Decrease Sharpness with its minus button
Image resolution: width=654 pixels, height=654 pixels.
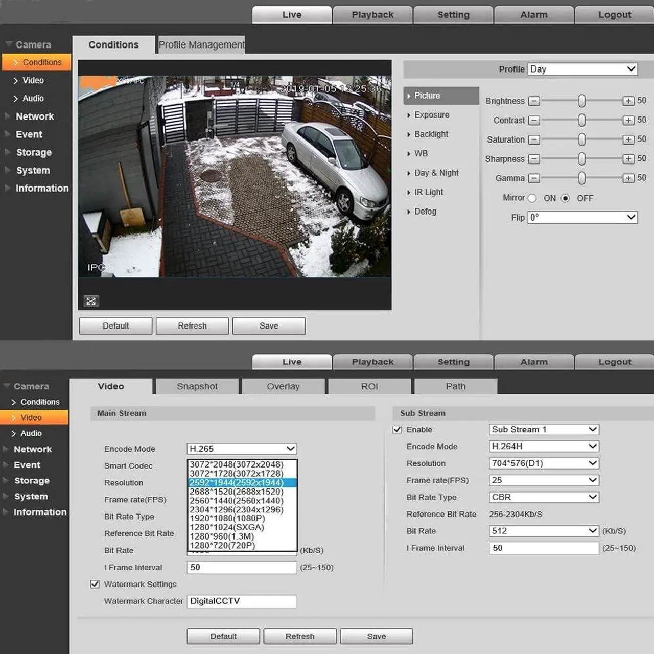pos(533,159)
